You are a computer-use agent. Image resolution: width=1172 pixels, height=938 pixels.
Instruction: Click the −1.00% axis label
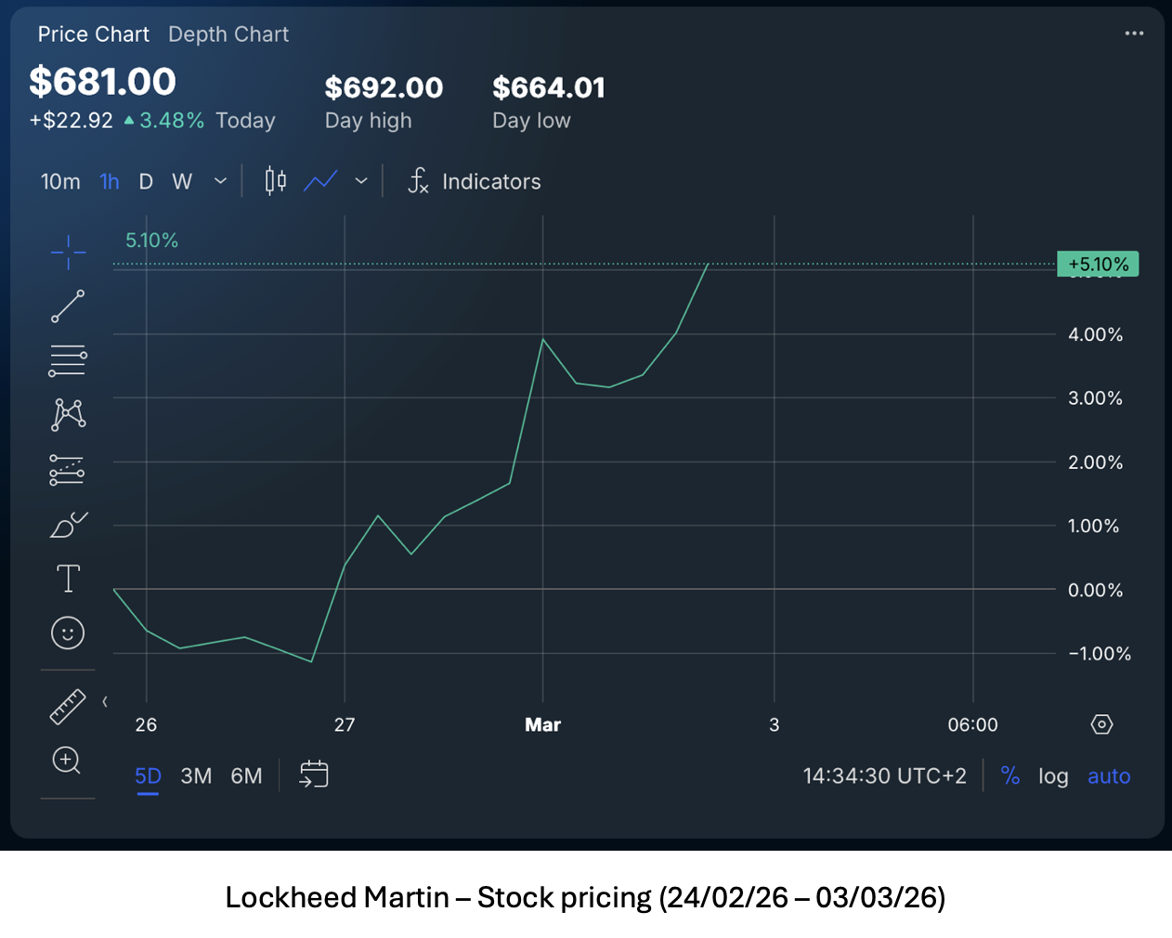pyautogui.click(x=1100, y=654)
